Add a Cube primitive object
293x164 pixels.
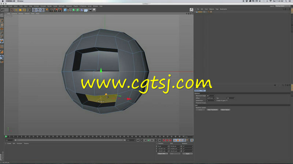65,10
